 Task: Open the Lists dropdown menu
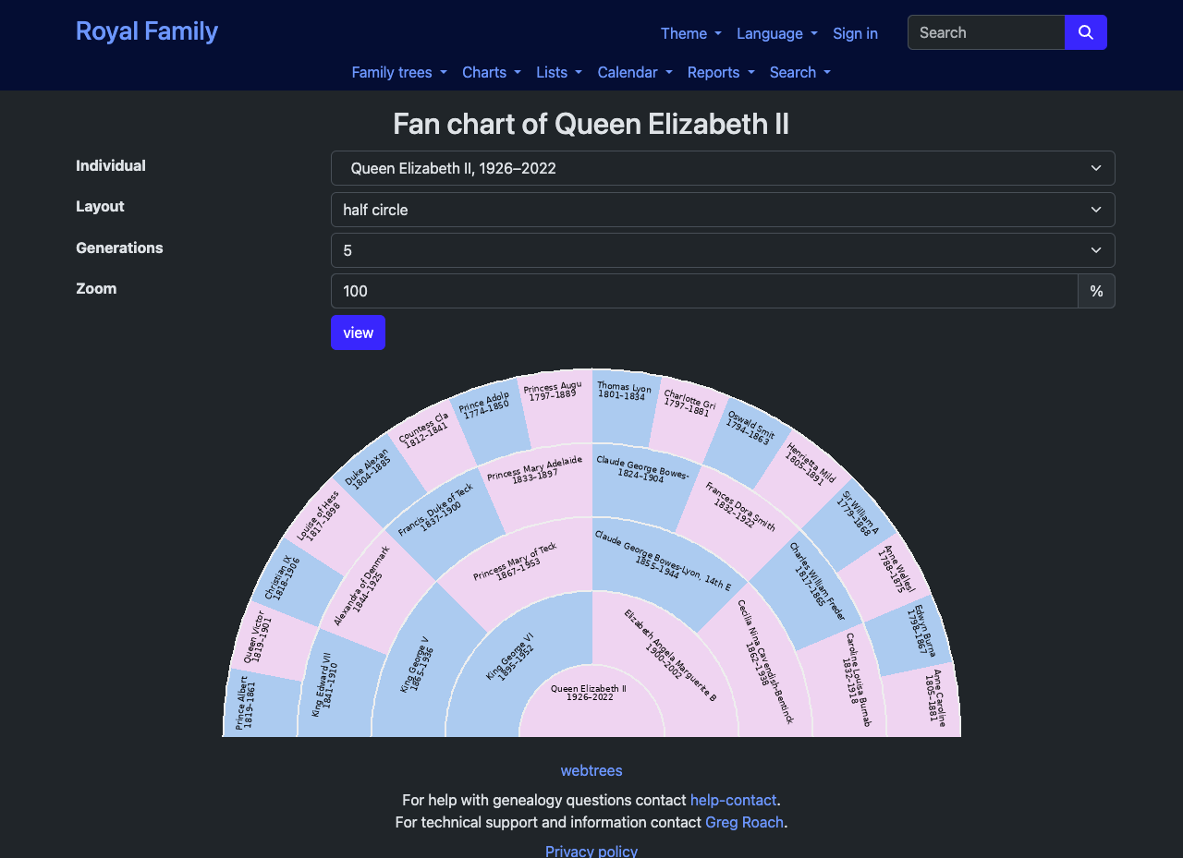559,72
